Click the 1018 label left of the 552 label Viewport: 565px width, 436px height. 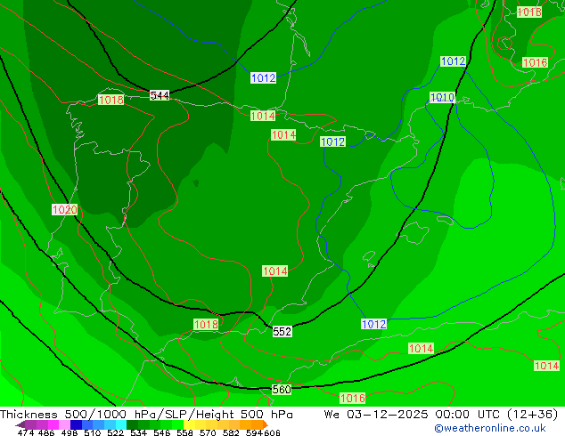click(x=206, y=325)
